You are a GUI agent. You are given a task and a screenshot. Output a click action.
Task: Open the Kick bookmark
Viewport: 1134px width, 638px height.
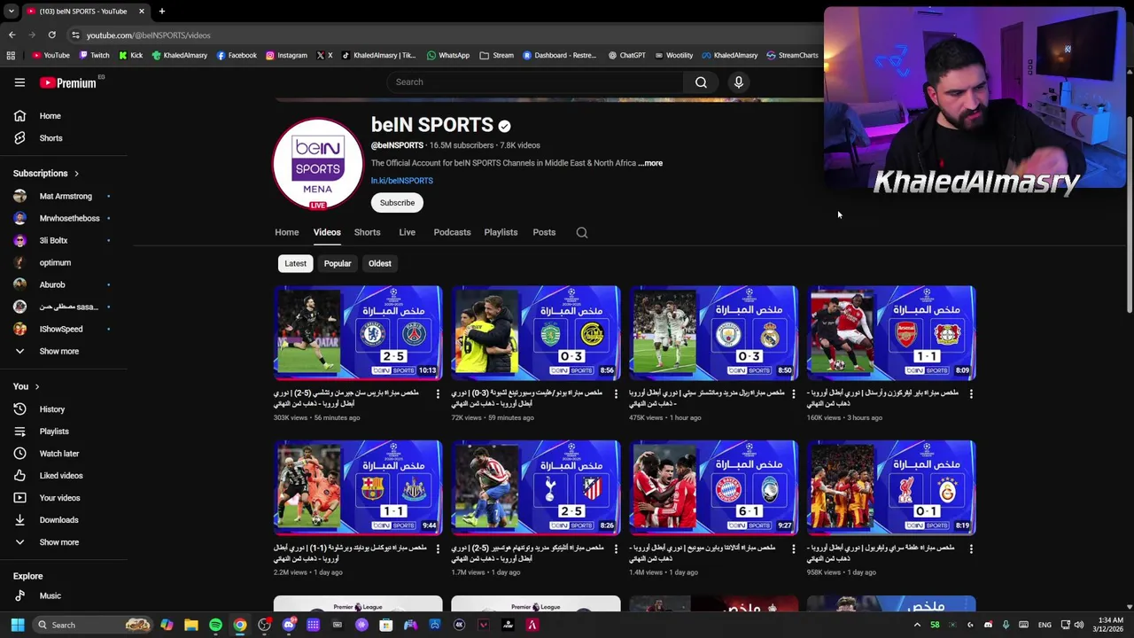(x=131, y=55)
